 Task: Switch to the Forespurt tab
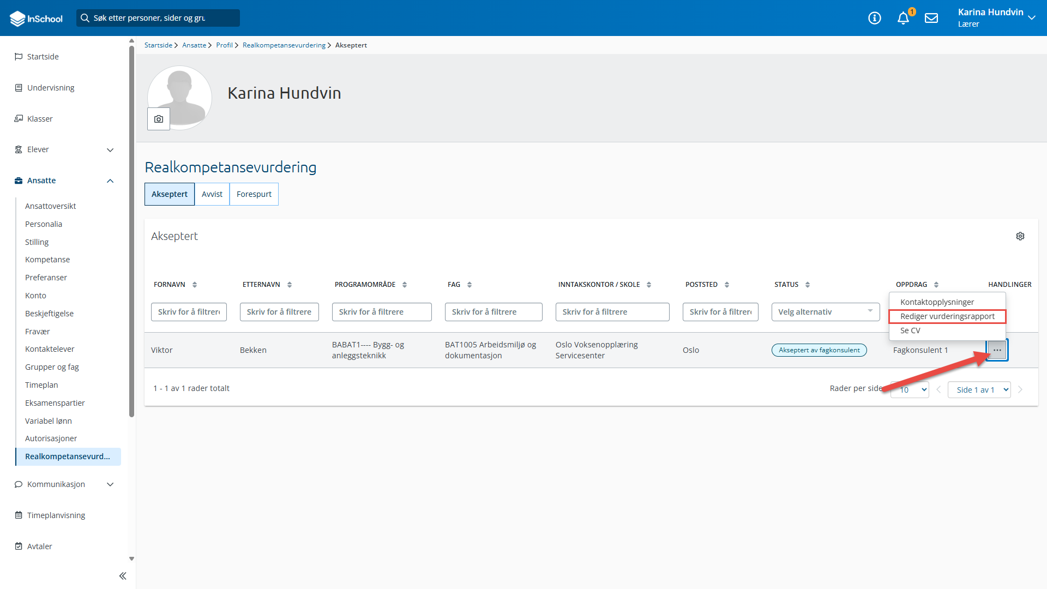(x=254, y=194)
